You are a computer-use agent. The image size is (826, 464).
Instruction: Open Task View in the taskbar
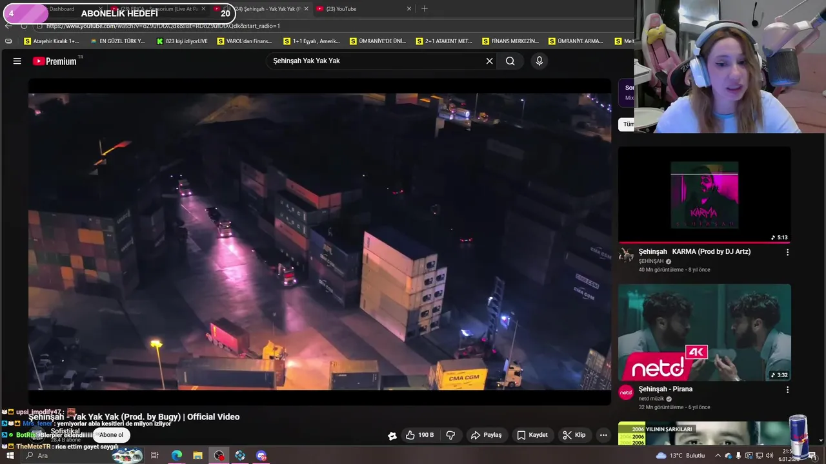(x=155, y=456)
